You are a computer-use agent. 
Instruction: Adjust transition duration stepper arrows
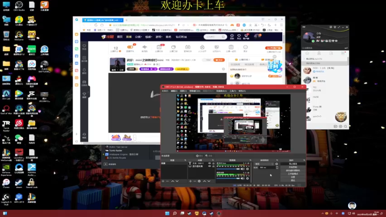[x=277, y=167]
